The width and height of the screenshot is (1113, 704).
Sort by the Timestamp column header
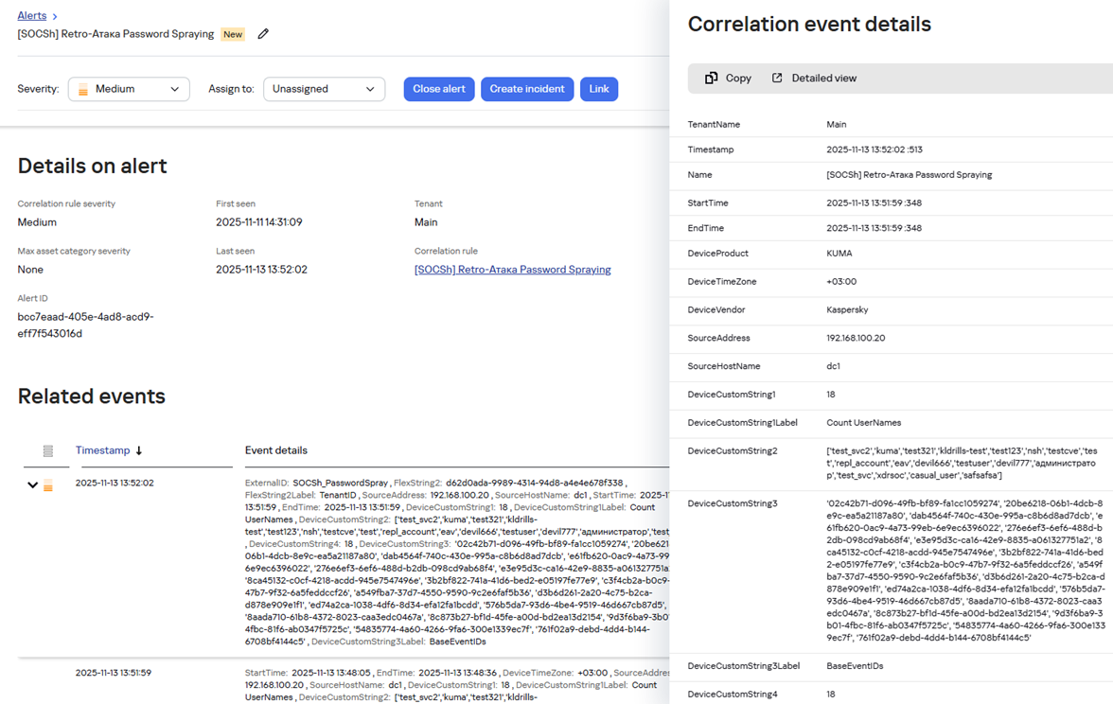pyautogui.click(x=103, y=450)
